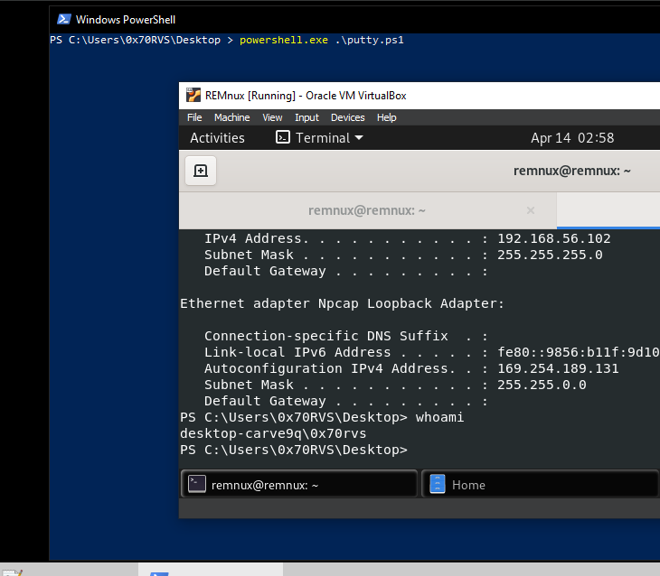
Task: Click the new terminal tab icon
Action: (x=201, y=171)
